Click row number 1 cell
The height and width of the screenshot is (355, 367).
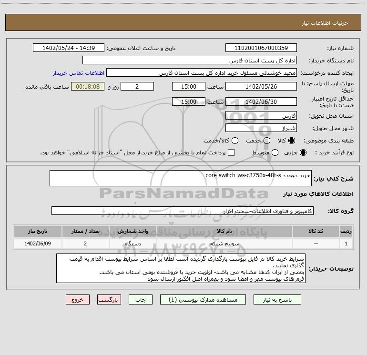346,243
